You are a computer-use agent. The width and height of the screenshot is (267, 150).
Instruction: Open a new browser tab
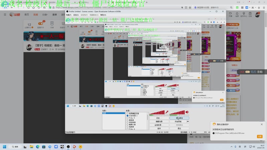(147, 2)
